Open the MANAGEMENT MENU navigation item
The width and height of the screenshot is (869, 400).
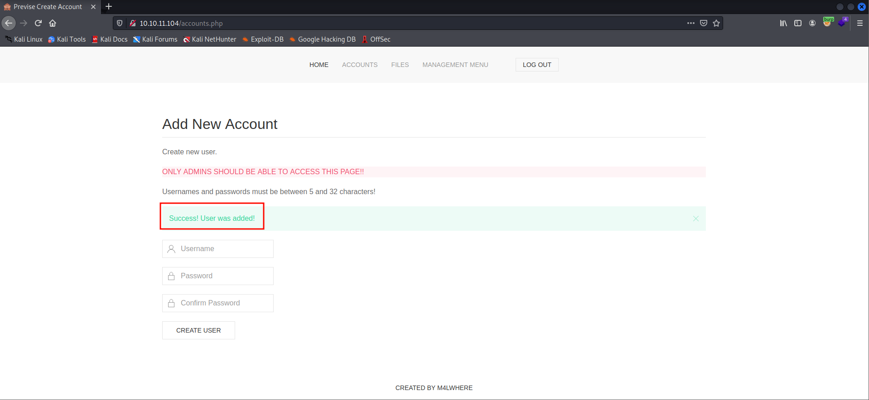455,65
